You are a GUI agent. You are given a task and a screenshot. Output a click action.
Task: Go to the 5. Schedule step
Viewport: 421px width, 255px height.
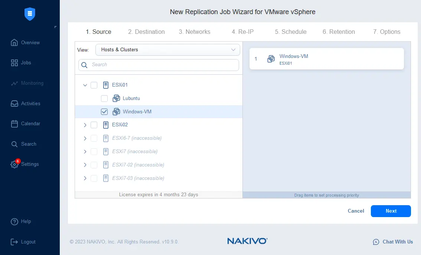pos(291,32)
